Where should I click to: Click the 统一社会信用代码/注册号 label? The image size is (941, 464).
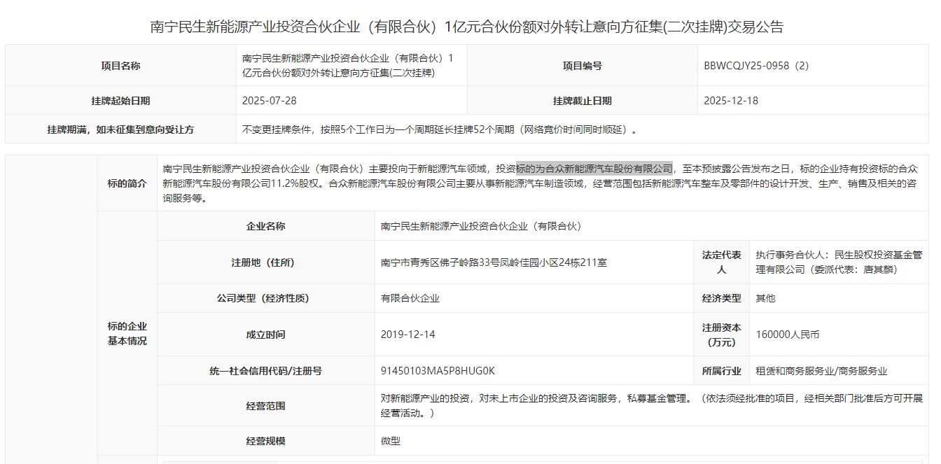click(265, 371)
